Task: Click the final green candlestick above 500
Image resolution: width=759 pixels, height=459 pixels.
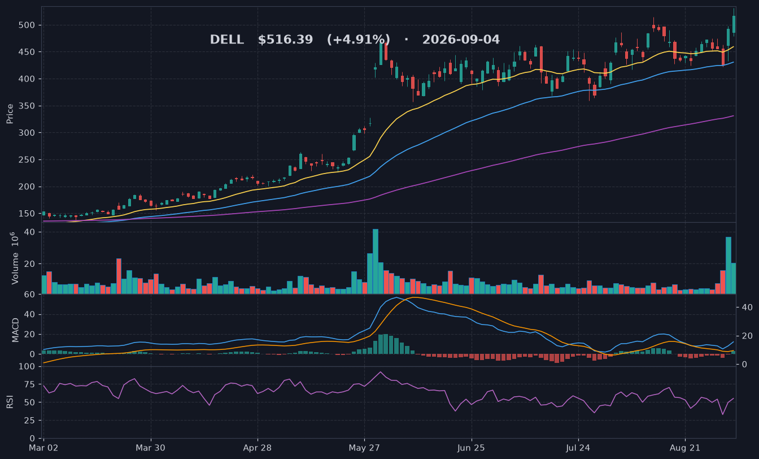Action: coord(734,24)
